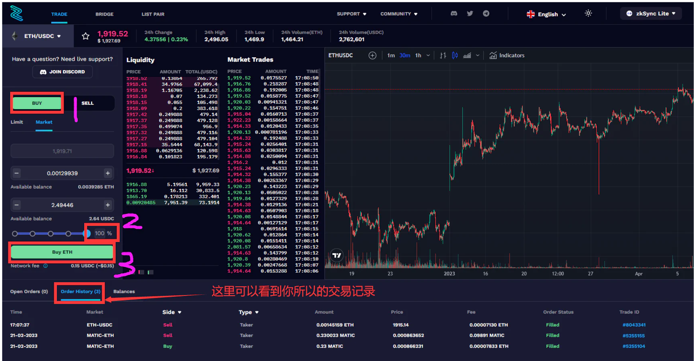Click the compare symbol plus icon on chart

pos(372,55)
